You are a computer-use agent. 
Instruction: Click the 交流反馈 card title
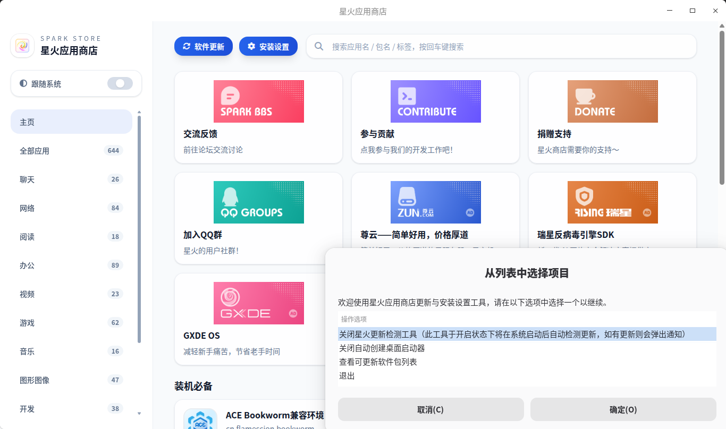point(200,134)
